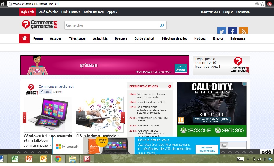This screenshot has height=166, width=274.
Task: Open the Sélection de sites menu
Action: click(174, 38)
